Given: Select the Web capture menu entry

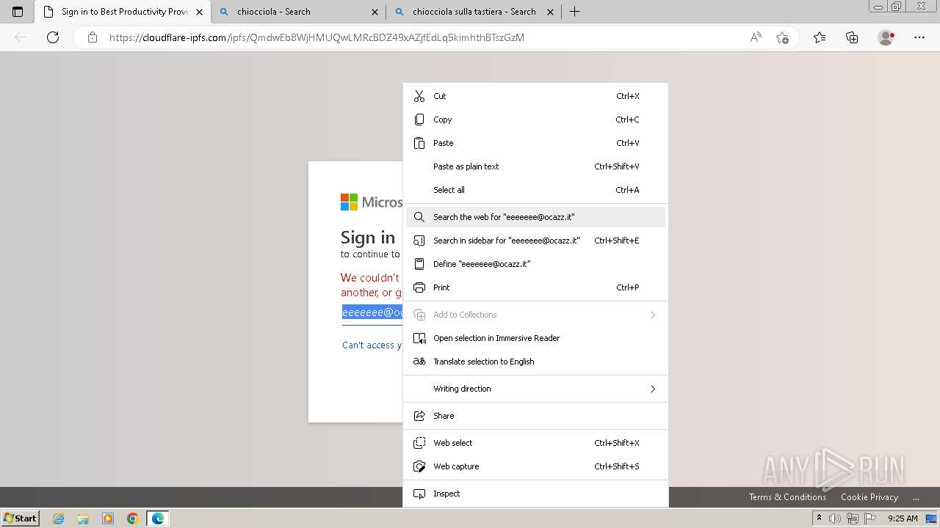Looking at the screenshot, I should (x=536, y=466).
